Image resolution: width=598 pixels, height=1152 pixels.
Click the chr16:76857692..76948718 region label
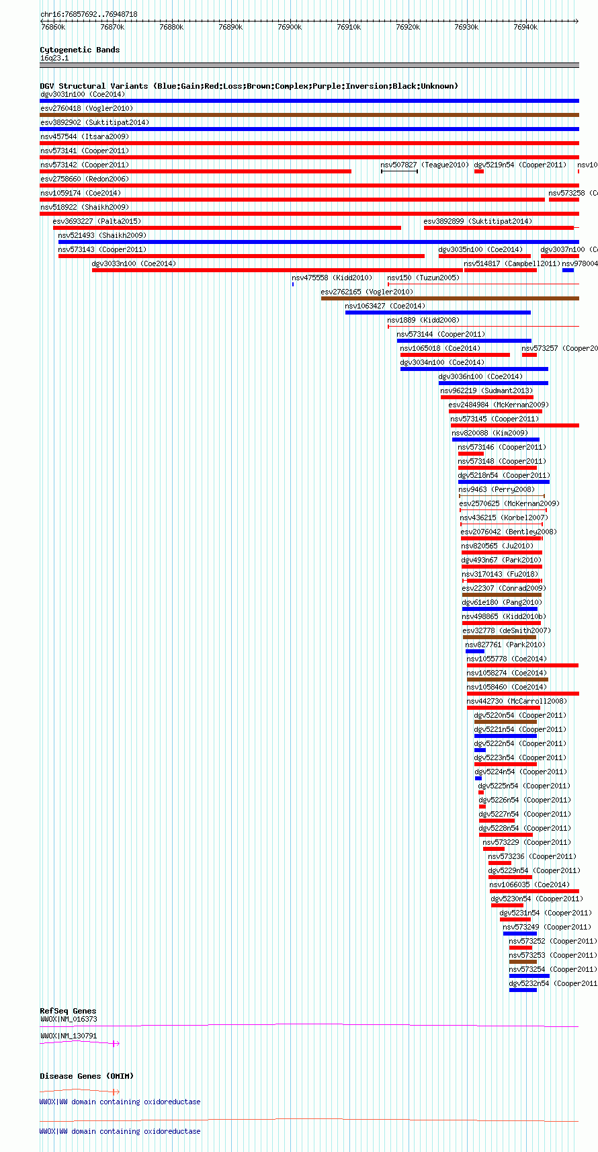coord(89,14)
